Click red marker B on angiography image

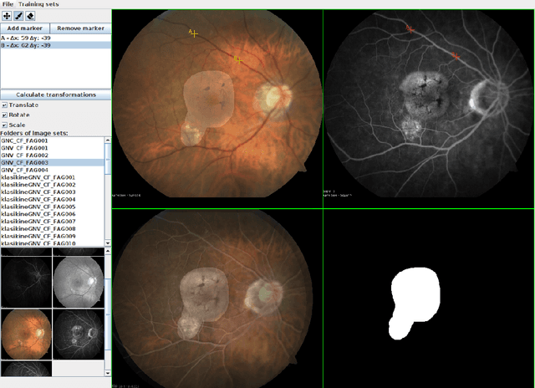click(456, 56)
